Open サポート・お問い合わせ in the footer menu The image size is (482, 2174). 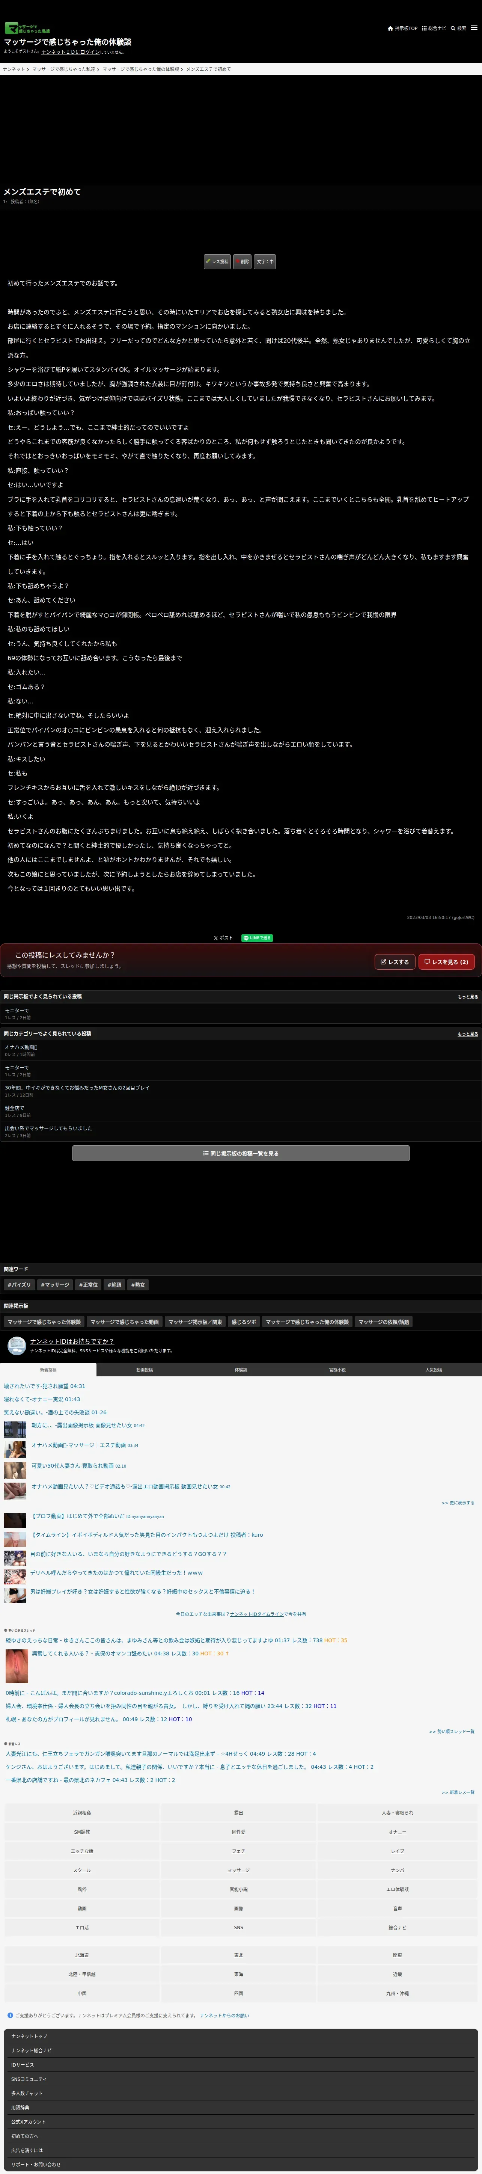[x=241, y=2164]
